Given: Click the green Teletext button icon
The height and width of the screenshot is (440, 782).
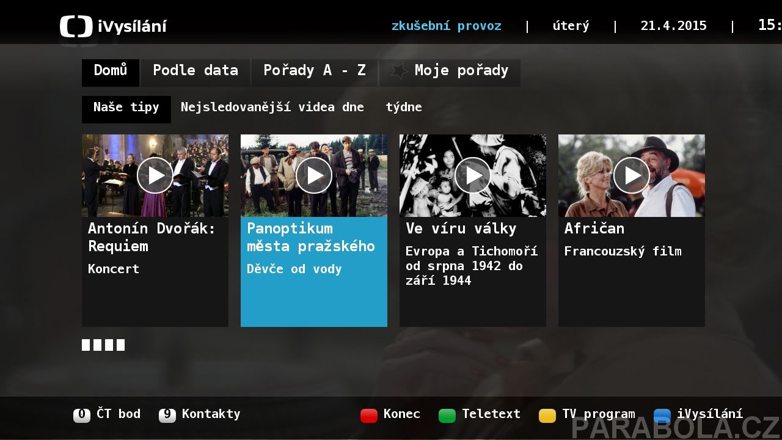Looking at the screenshot, I should click(447, 416).
